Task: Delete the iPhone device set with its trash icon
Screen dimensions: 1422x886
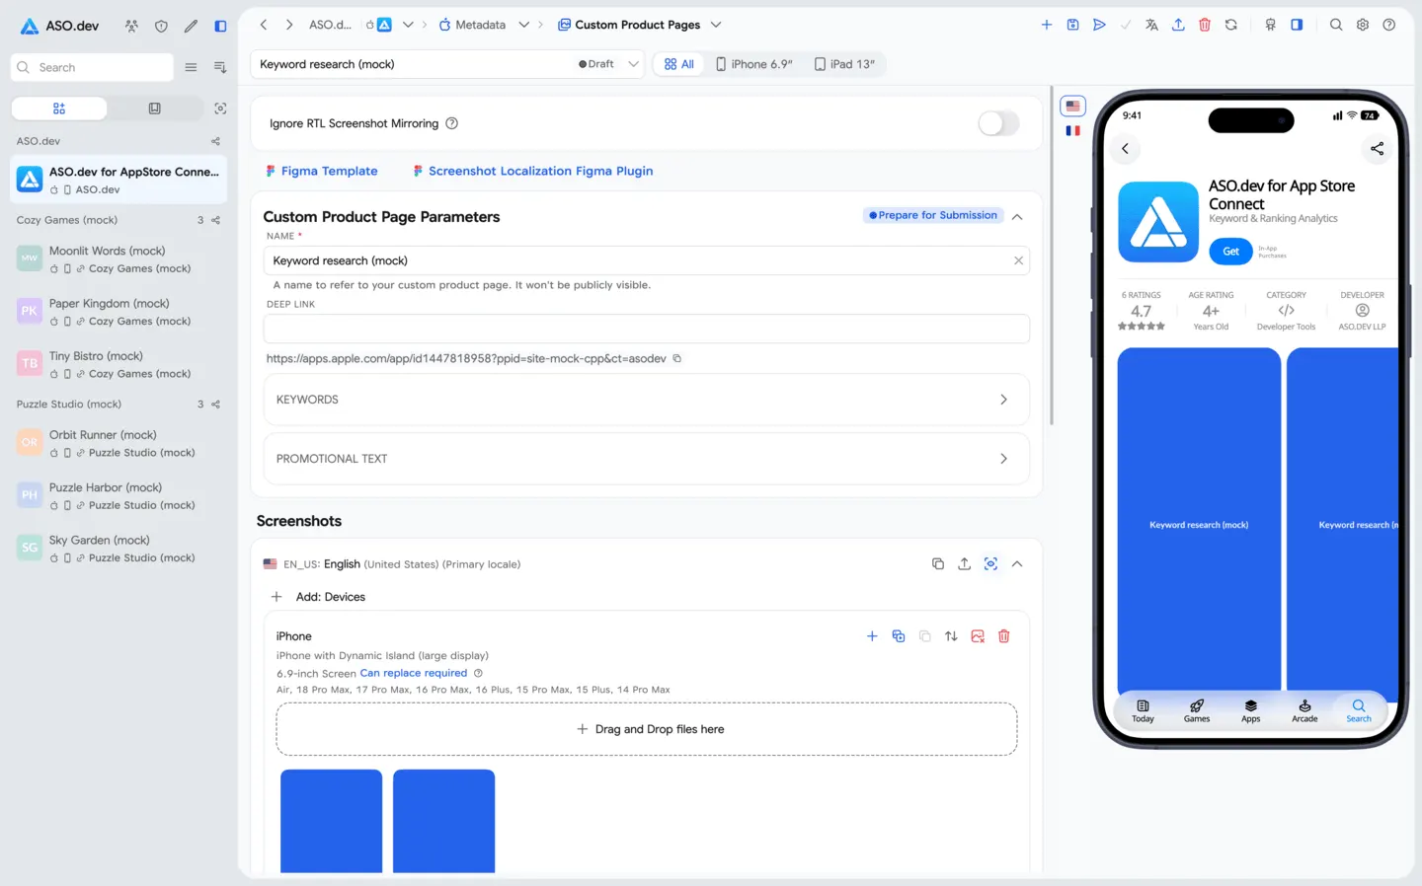Action: click(x=1004, y=636)
